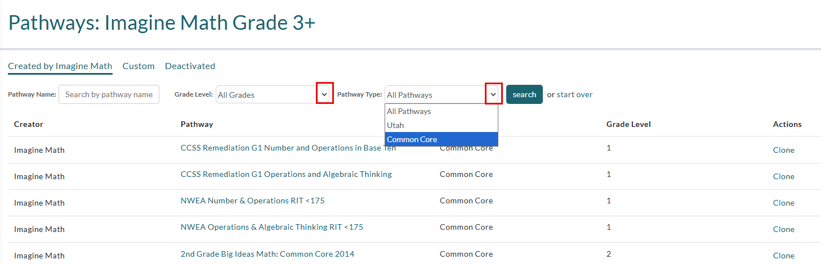Image resolution: width=821 pixels, height=264 pixels.
Task: Open 2nd Grade Big Ideas Math pathway
Action: pos(267,254)
